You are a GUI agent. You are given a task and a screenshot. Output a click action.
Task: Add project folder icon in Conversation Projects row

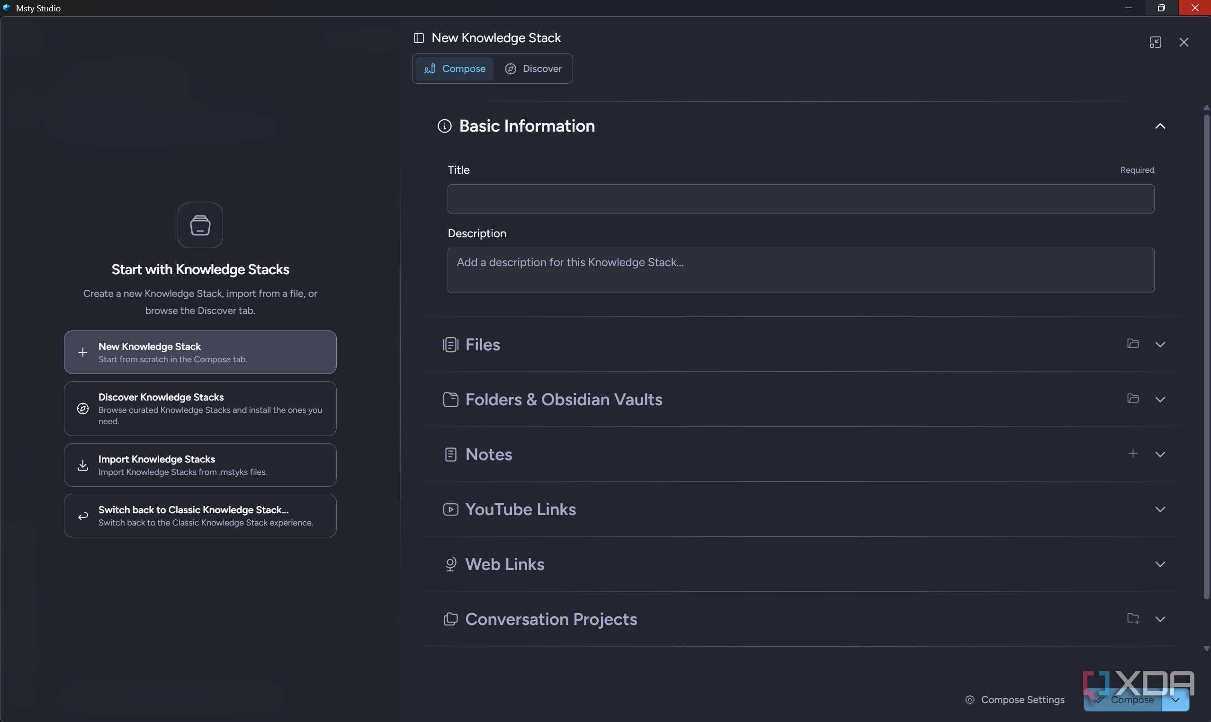(x=1133, y=618)
